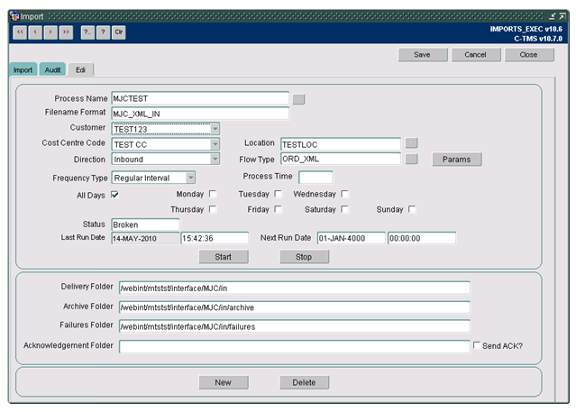
Task: Click the Process Name field MJCTEST
Action: [200, 98]
